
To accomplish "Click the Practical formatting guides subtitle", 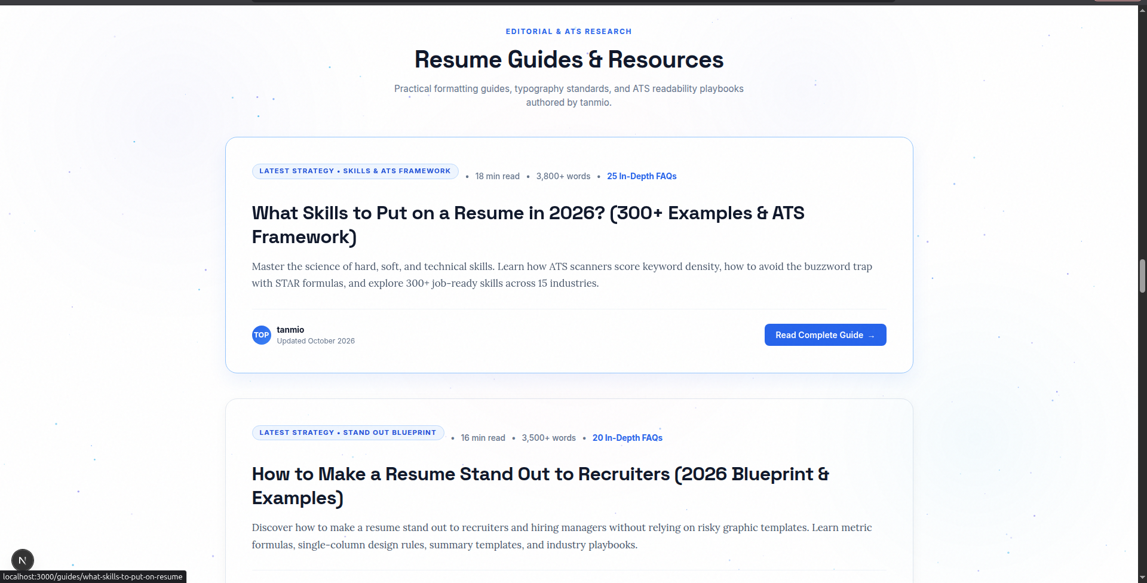I will pyautogui.click(x=569, y=96).
